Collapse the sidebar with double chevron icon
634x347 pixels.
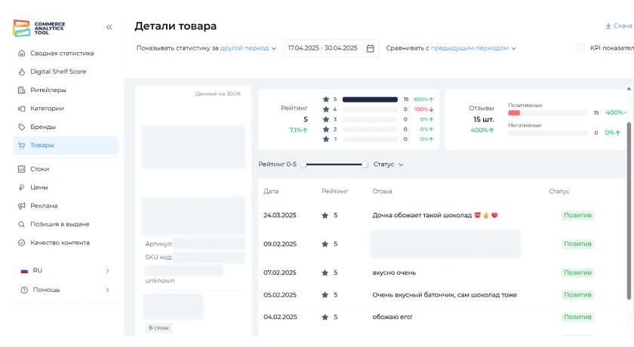(109, 27)
